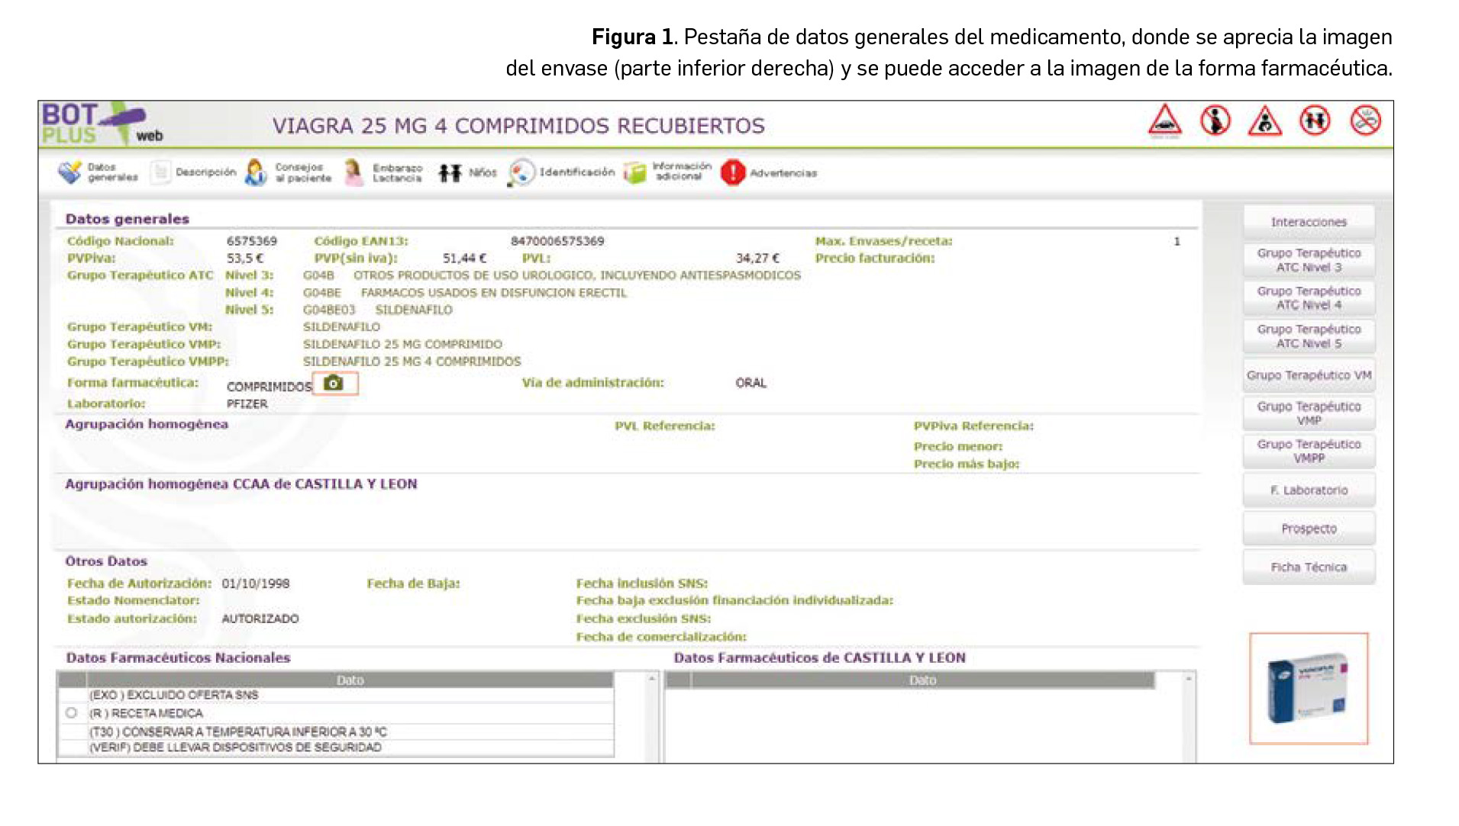1459x826 pixels.
Task: Click Grupo Terapéutico ATC Nivel 3 button
Action: [x=1308, y=260]
